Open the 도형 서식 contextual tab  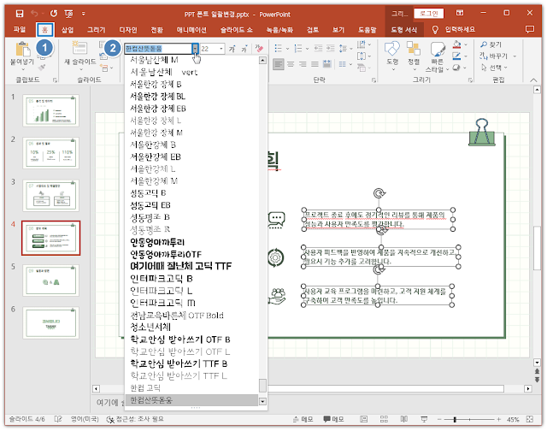pos(403,30)
